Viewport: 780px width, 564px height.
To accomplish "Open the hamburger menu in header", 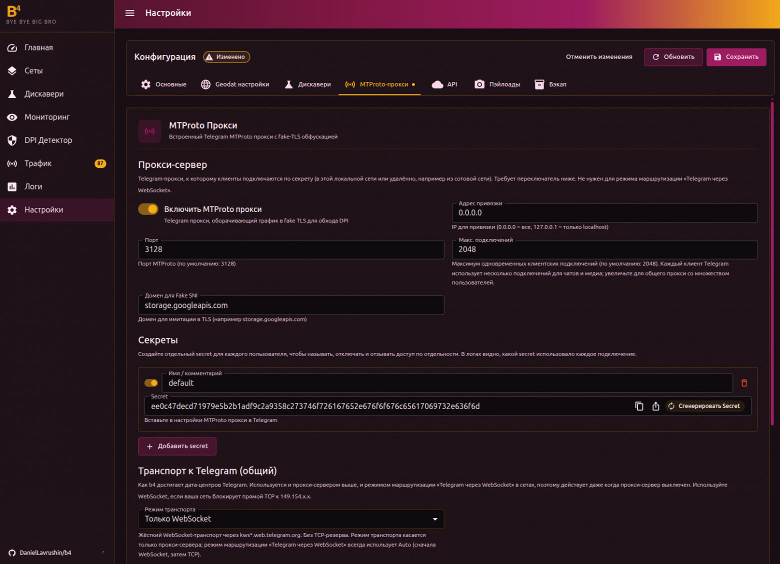I will pos(130,13).
